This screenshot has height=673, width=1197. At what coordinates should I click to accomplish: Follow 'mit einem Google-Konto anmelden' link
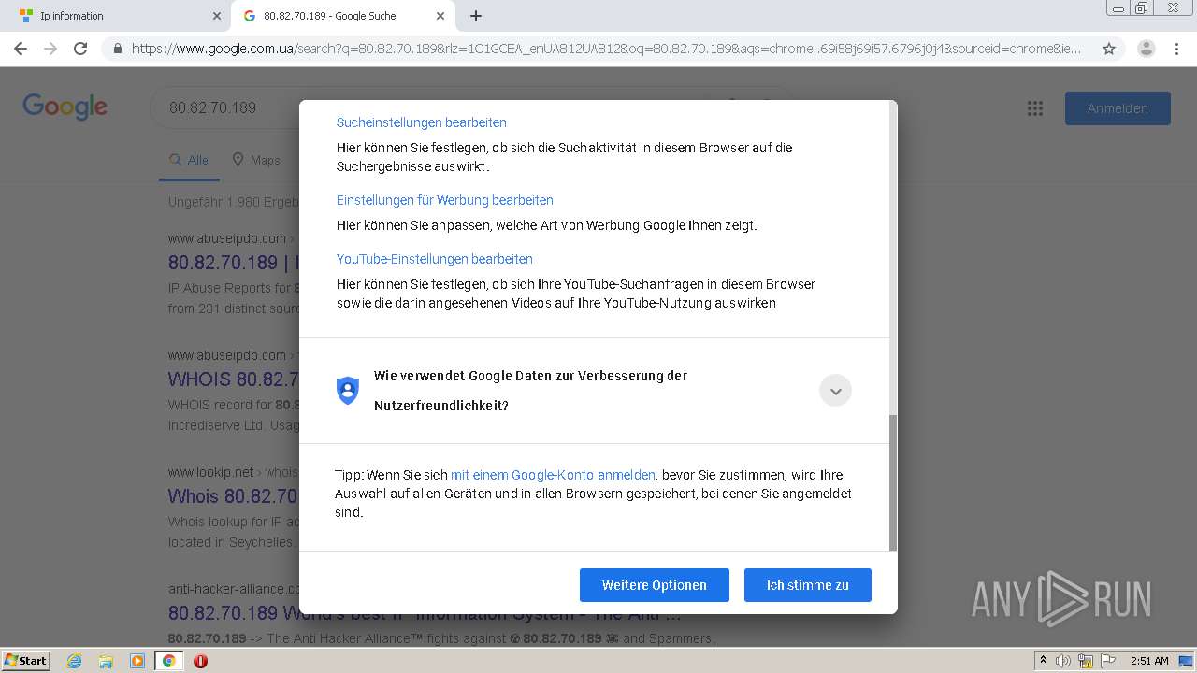(x=553, y=475)
